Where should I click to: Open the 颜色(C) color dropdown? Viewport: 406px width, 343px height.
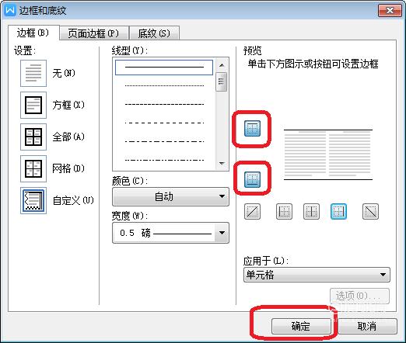(x=170, y=196)
